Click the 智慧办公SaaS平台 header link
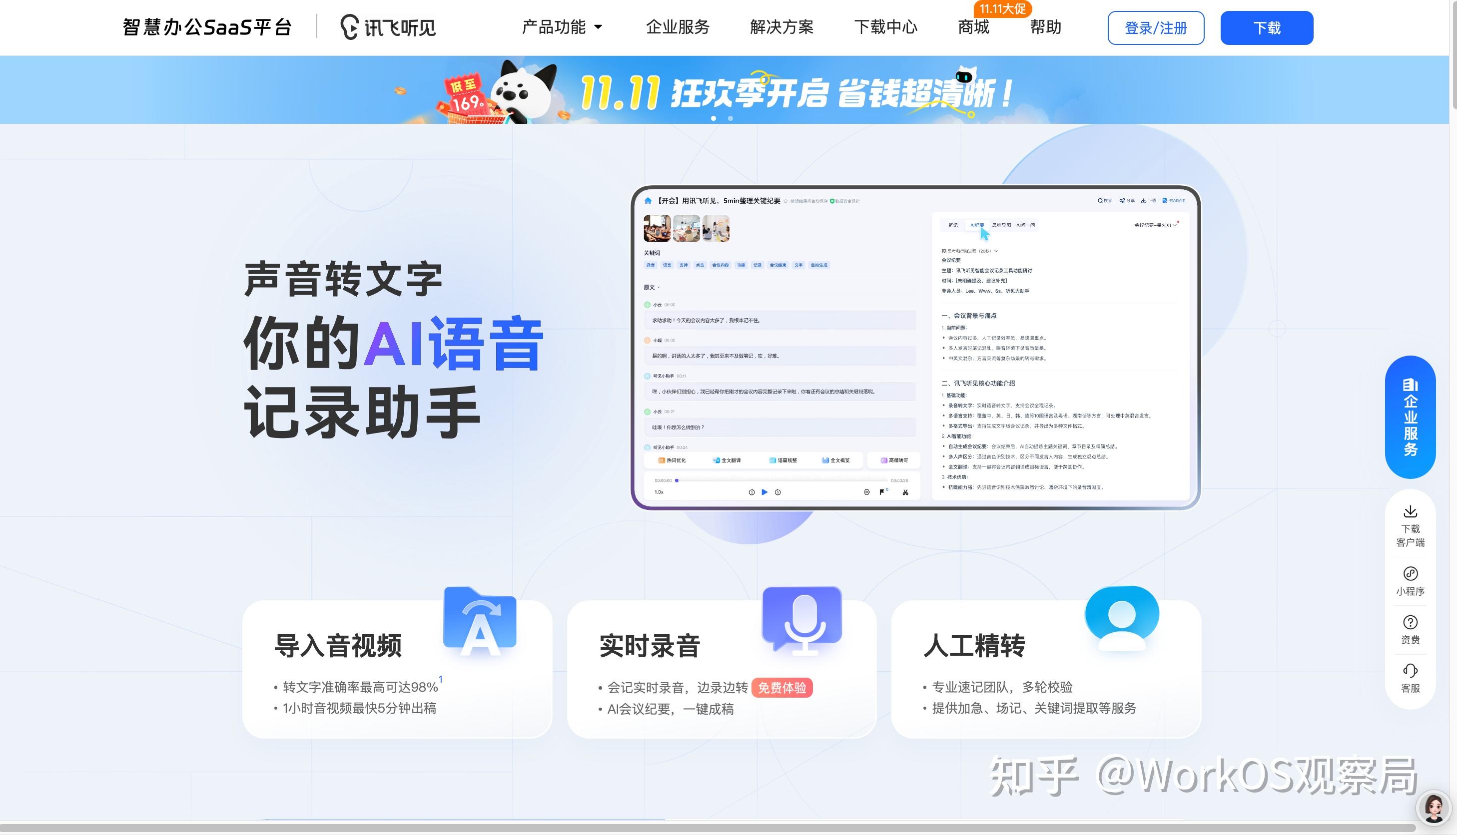Viewport: 1457px width, 835px height. [207, 27]
